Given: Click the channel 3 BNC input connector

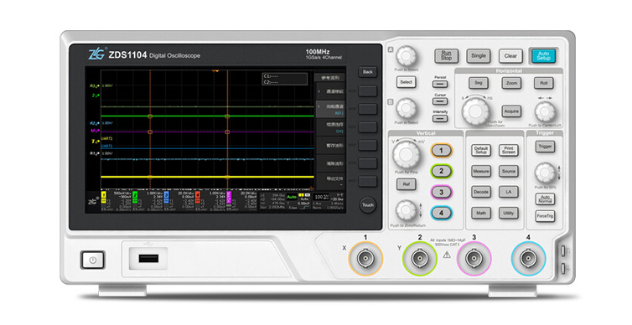Looking at the screenshot, I should coord(474,258).
